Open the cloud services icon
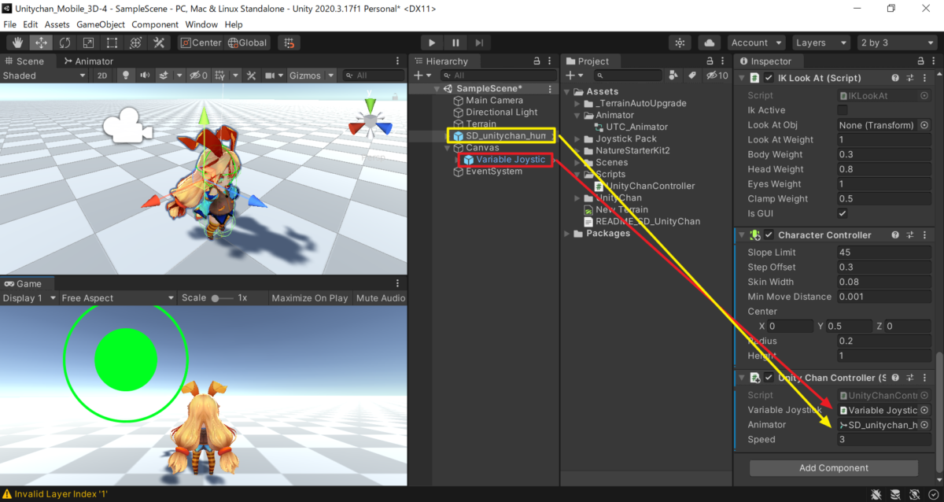Viewport: 944px width, 502px height. click(x=710, y=42)
